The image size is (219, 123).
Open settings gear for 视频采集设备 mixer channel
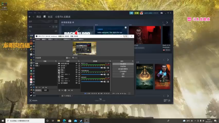point(108,74)
